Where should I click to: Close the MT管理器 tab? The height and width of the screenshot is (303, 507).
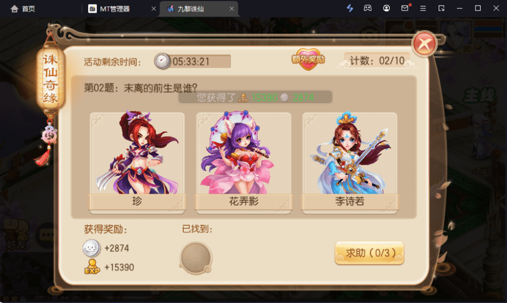tap(154, 9)
